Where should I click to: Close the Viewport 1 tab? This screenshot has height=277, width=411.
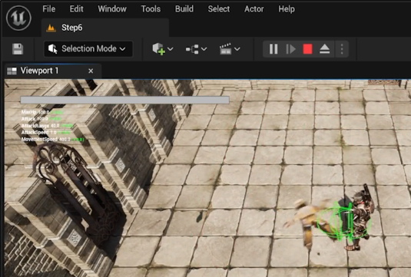pyautogui.click(x=91, y=71)
